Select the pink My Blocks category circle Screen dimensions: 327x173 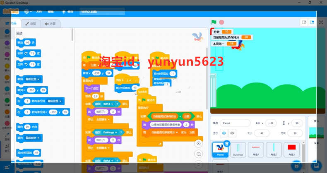(x=7, y=123)
